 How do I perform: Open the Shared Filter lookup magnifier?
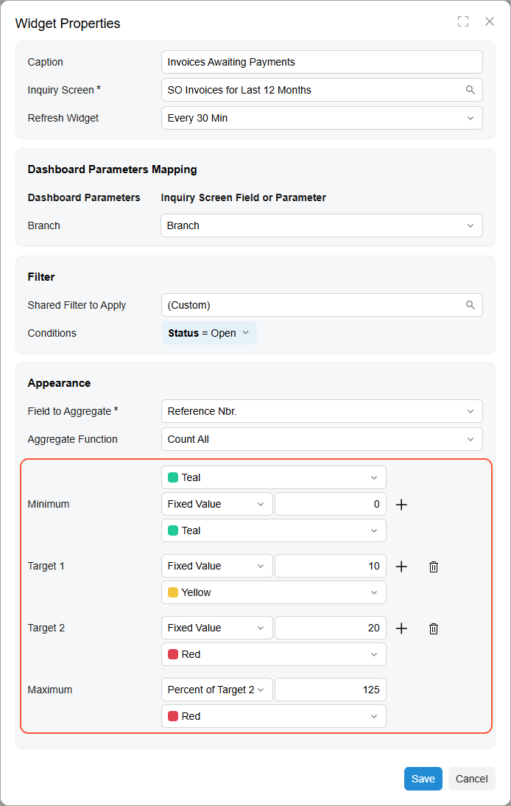click(x=471, y=305)
